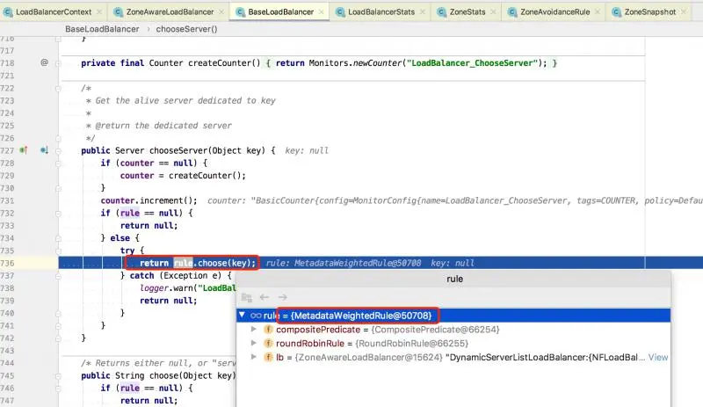Collapse the rule node in the popup
This screenshot has width=703, height=407.
point(243,315)
